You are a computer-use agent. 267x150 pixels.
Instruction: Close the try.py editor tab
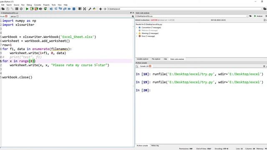(6, 16)
